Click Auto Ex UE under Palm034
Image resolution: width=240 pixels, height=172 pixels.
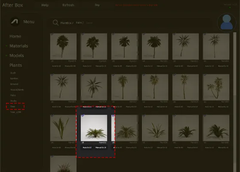(148, 148)
